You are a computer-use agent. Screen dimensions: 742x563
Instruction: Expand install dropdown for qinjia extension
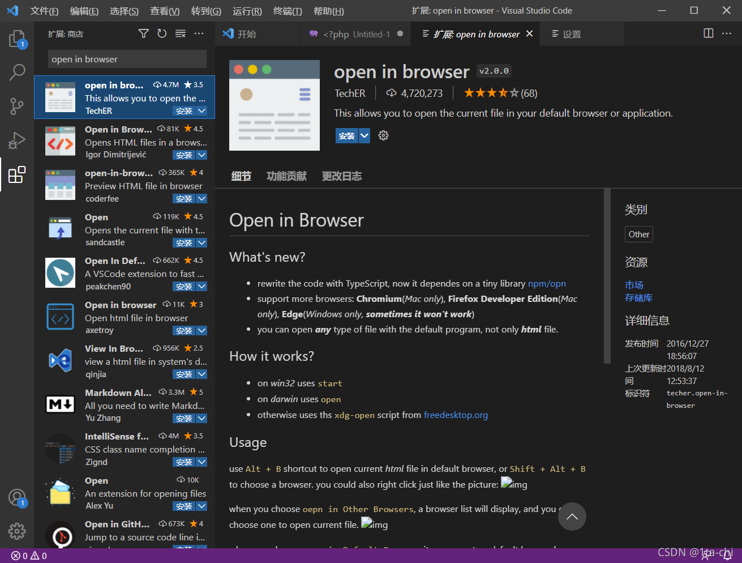click(x=201, y=374)
